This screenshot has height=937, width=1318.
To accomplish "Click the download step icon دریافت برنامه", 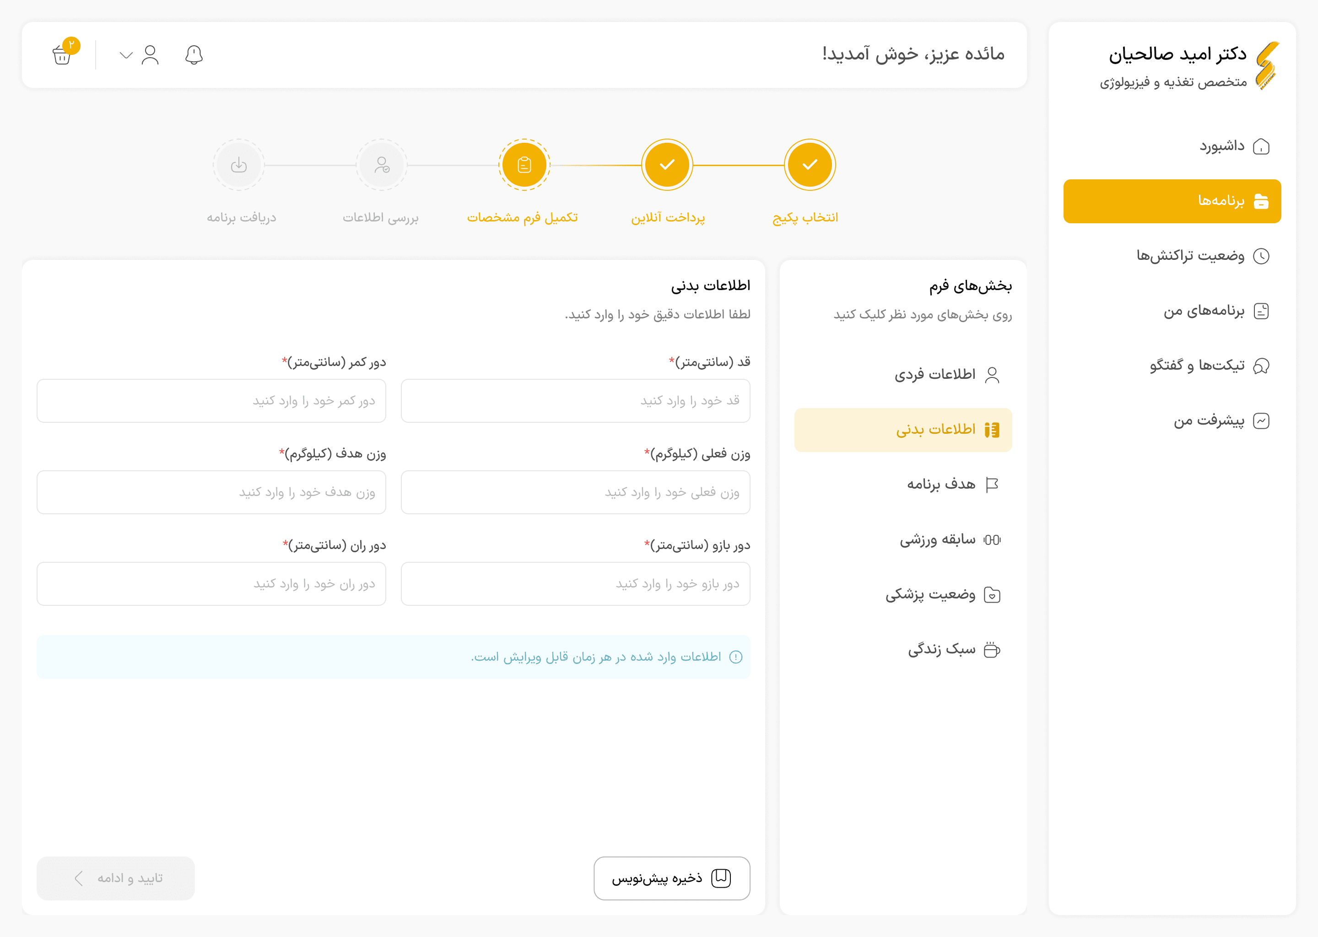I will coord(239,165).
